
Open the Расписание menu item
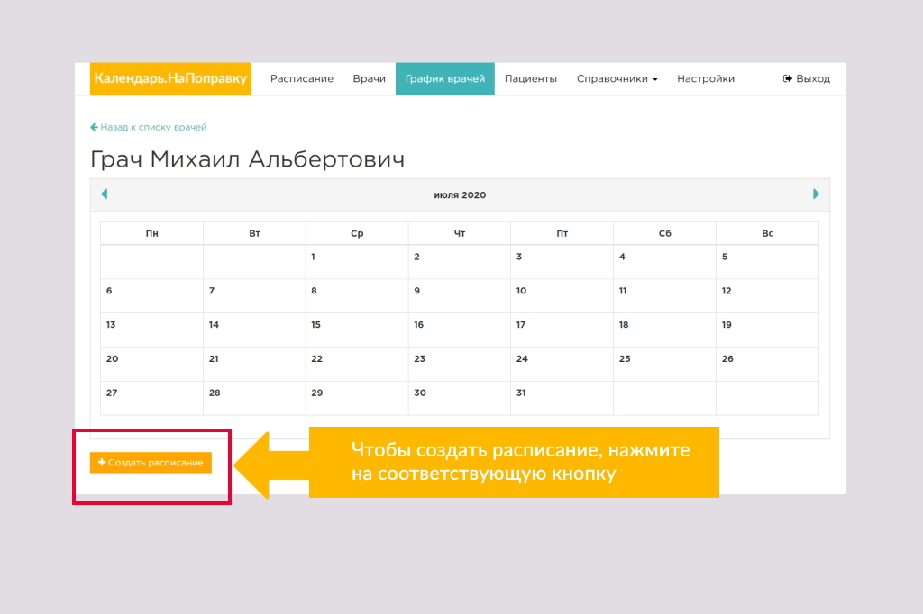tap(302, 79)
